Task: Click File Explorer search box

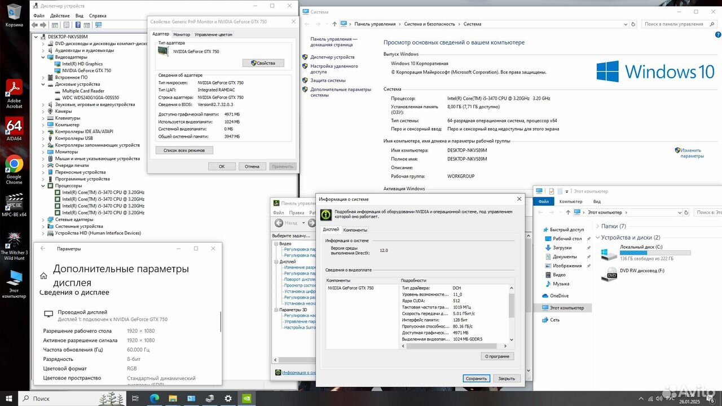Action: click(x=707, y=212)
